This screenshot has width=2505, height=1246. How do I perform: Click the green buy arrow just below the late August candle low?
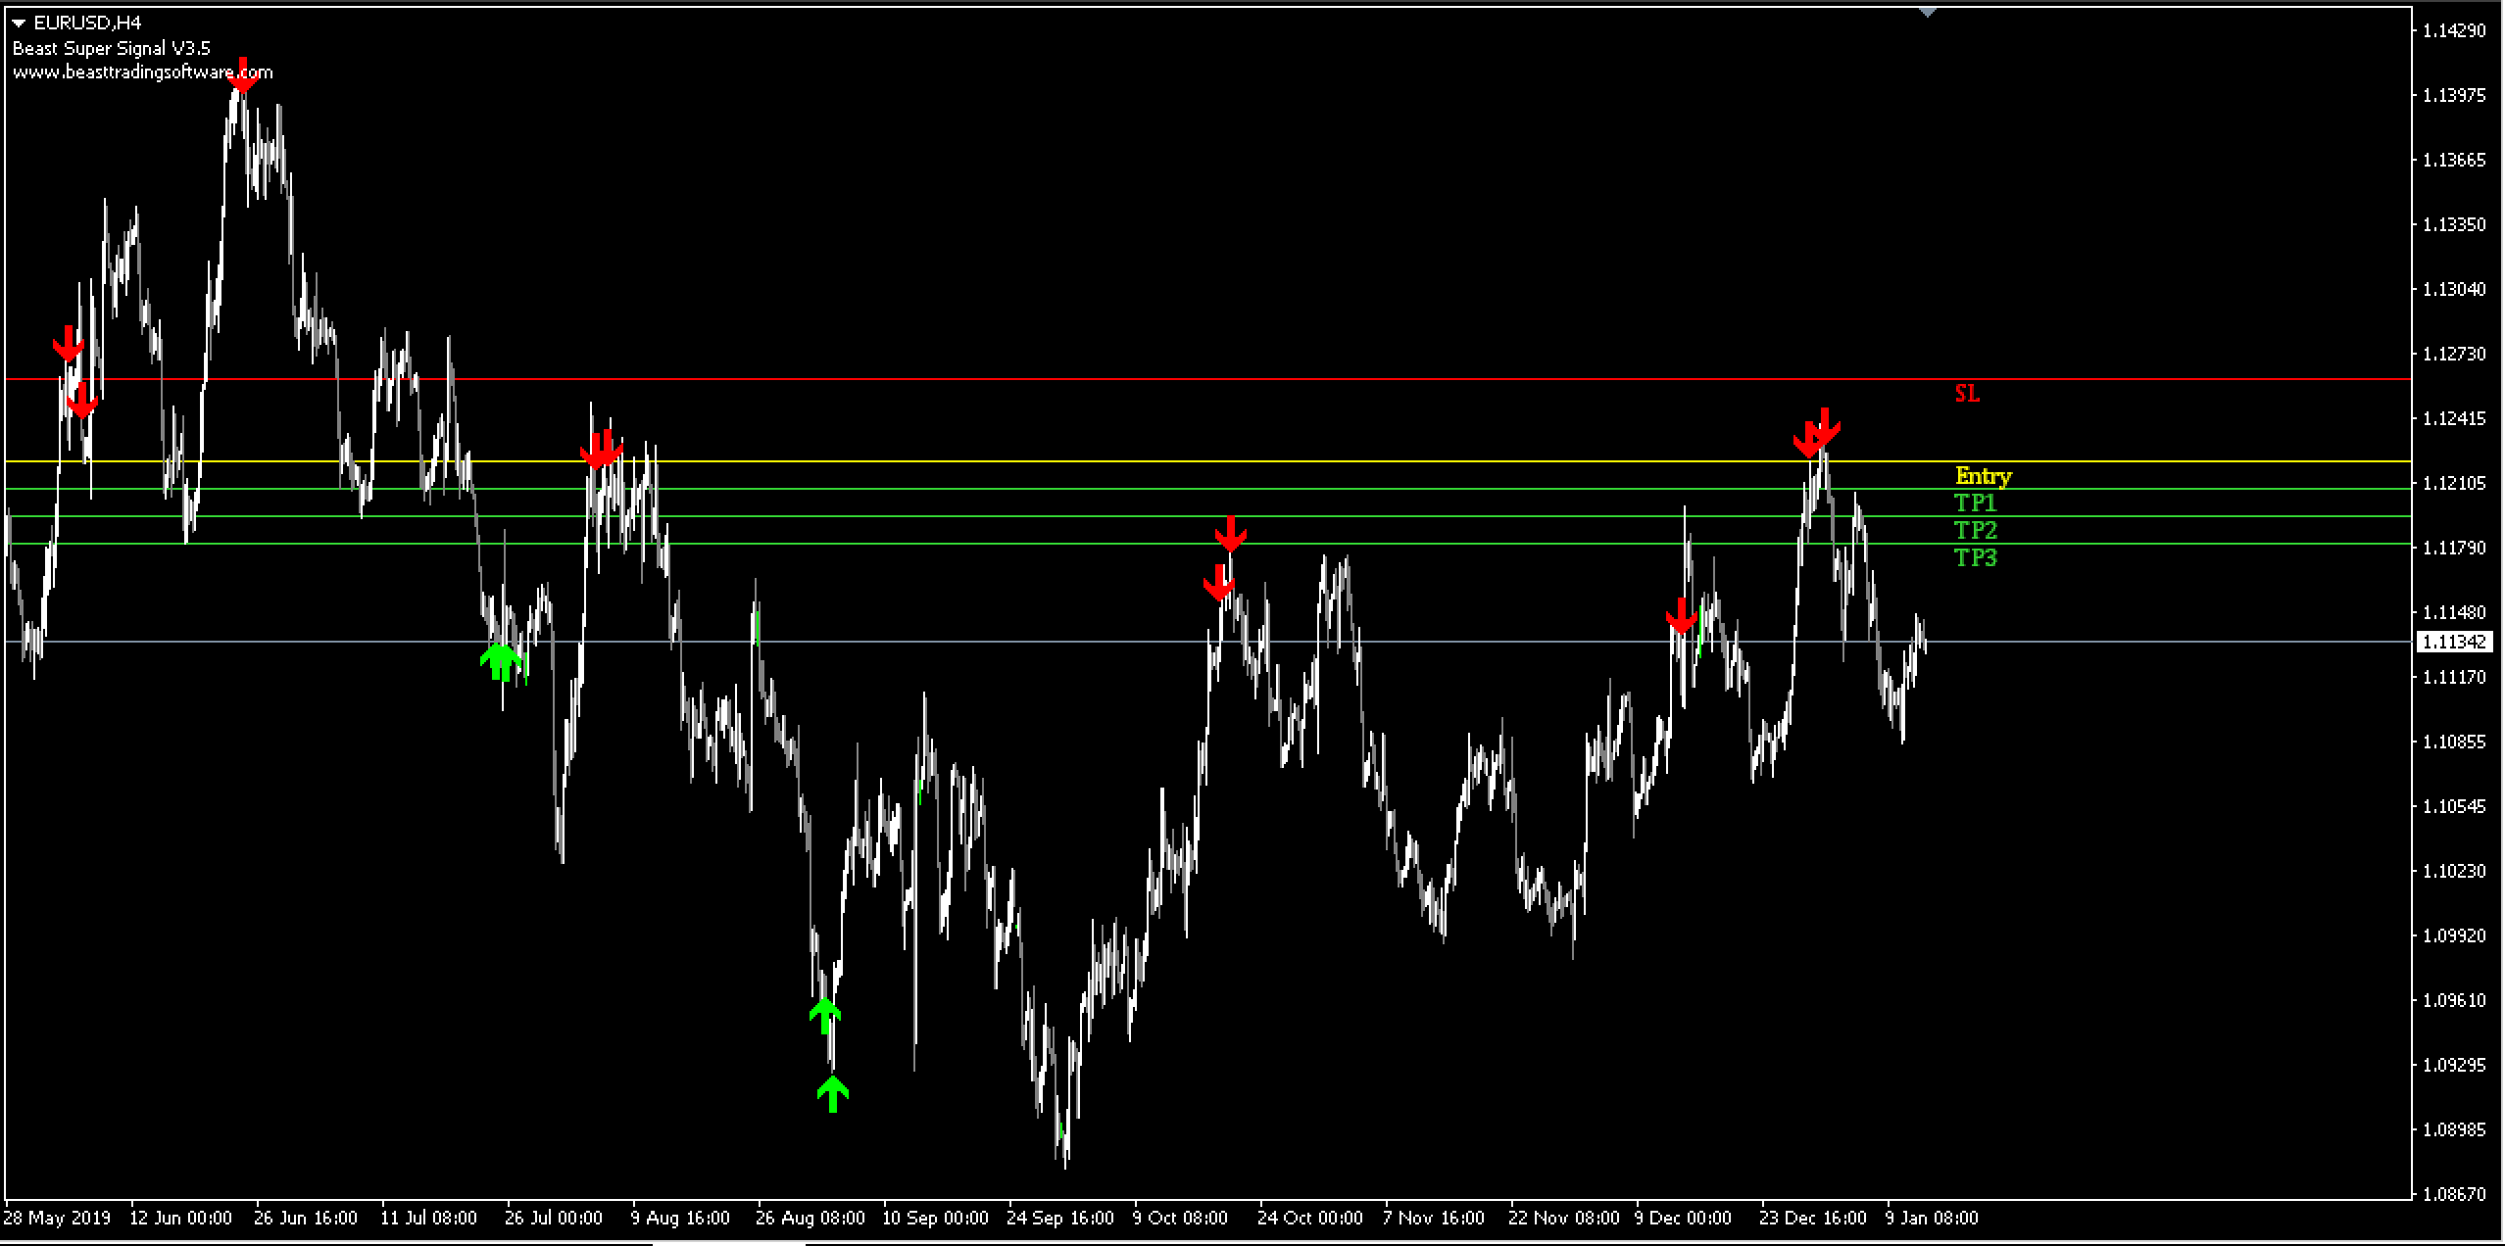(x=825, y=1015)
